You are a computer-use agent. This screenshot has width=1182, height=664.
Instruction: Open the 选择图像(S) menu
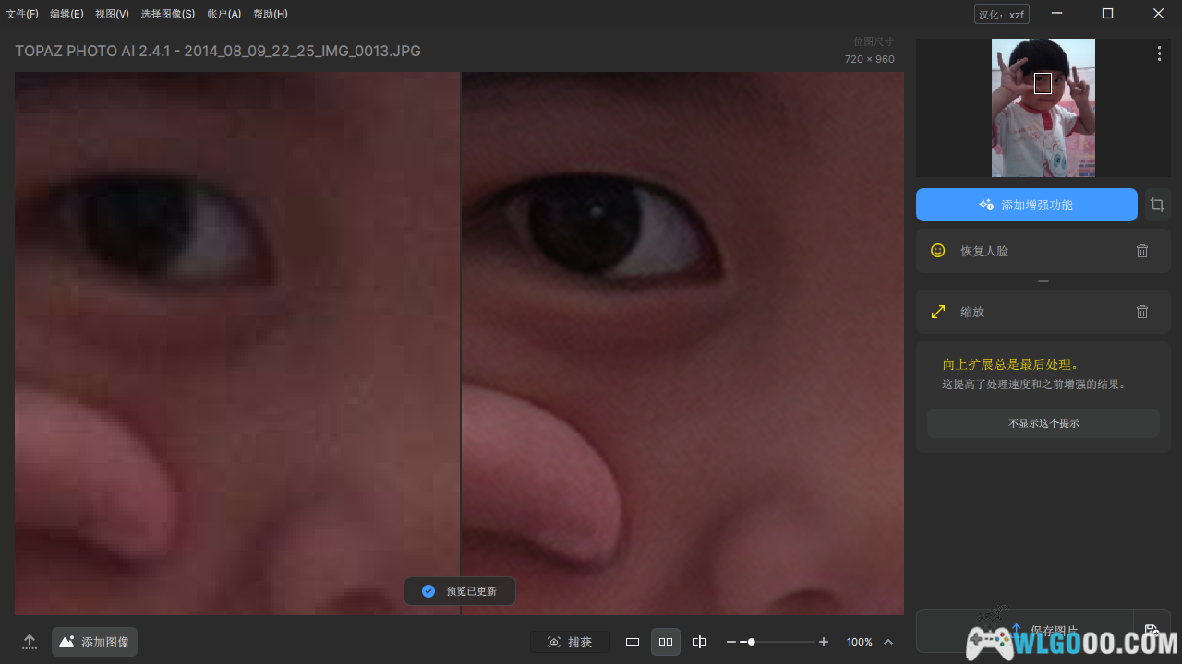(x=167, y=14)
